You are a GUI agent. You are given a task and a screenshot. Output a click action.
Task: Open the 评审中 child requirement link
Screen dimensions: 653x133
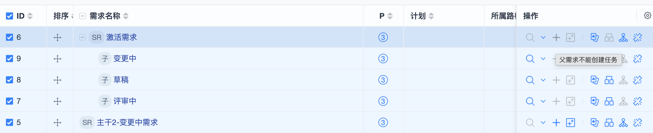point(125,101)
